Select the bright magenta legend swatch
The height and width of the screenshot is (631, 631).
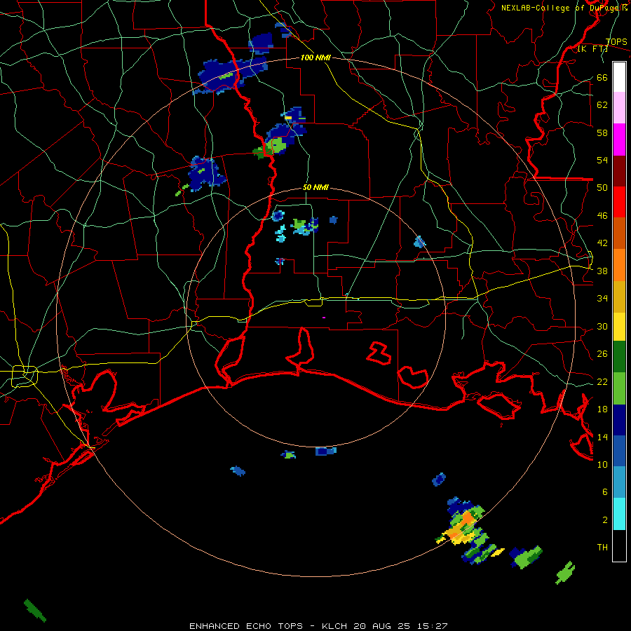click(x=619, y=140)
